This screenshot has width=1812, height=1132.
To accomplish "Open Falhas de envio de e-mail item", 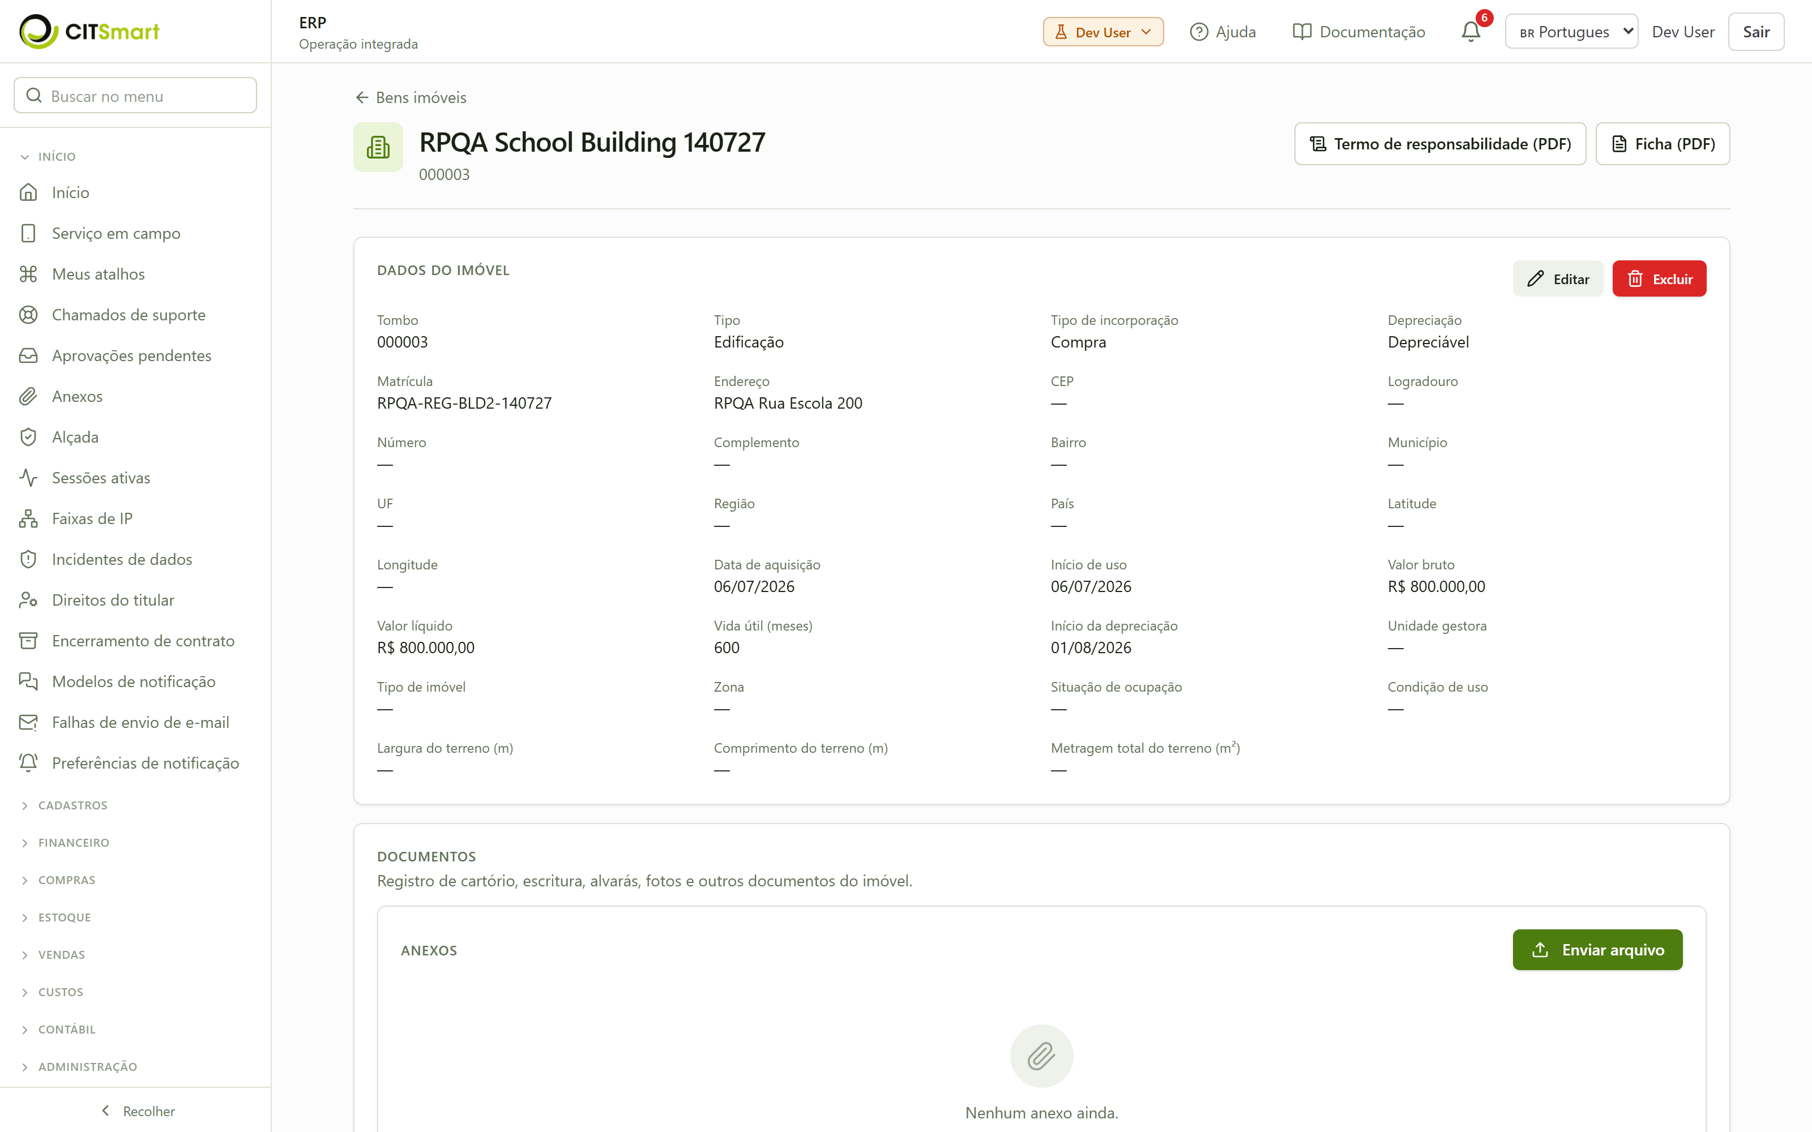I will tap(135, 722).
